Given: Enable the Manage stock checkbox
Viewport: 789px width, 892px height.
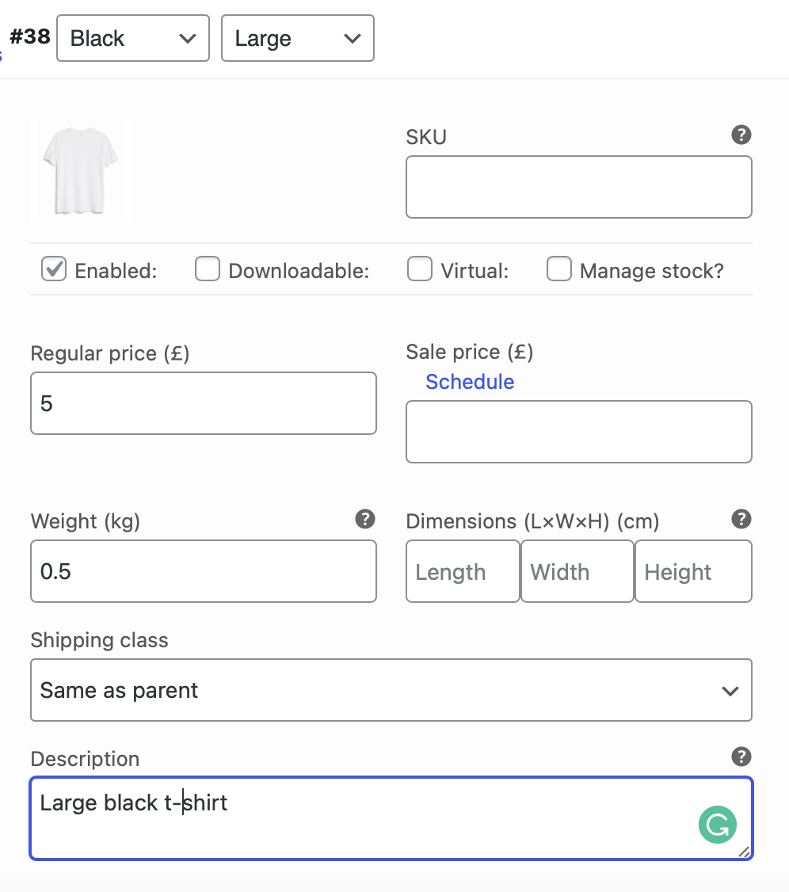Looking at the screenshot, I should tap(559, 269).
